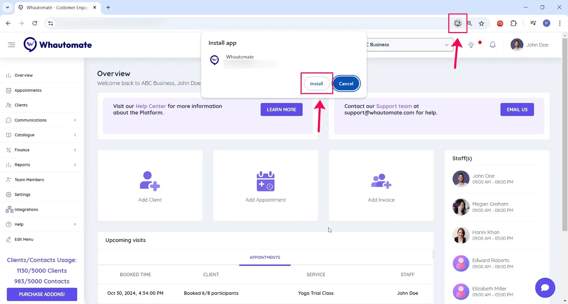Click Cancel in the Install app dialog
This screenshot has width=568, height=304.
coord(346,84)
